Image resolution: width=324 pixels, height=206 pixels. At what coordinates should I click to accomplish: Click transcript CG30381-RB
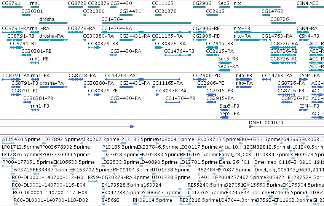37,51
